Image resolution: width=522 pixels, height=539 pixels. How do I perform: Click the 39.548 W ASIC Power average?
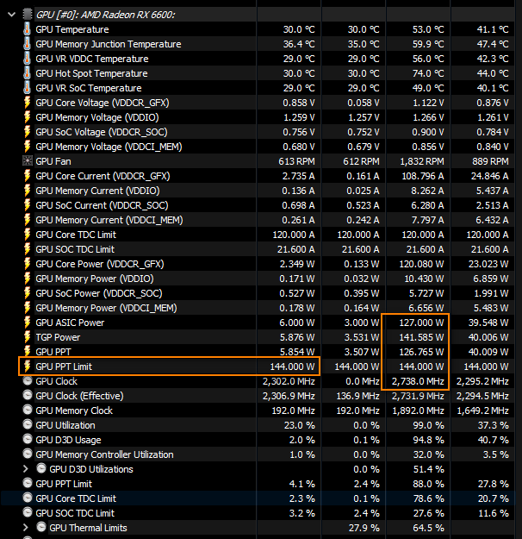pyautogui.click(x=488, y=323)
